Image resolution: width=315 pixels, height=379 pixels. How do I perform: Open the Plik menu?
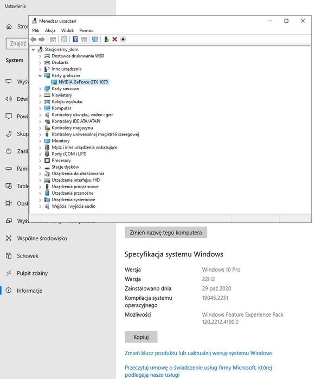(36, 30)
